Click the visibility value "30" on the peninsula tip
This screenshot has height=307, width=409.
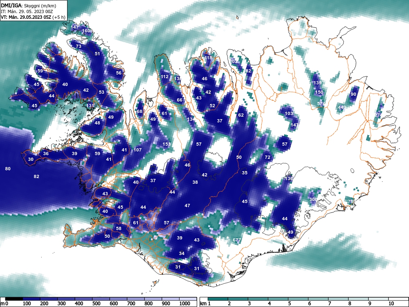[x=31, y=160]
